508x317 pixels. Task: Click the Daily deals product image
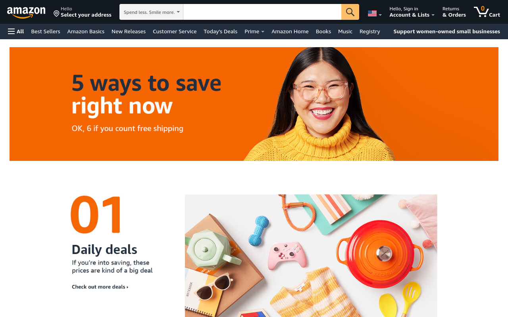tap(311, 256)
